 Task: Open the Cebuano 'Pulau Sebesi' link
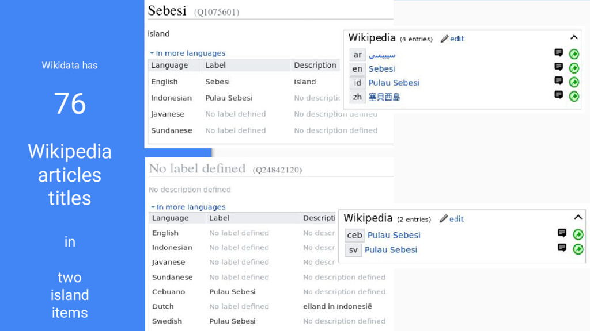394,235
